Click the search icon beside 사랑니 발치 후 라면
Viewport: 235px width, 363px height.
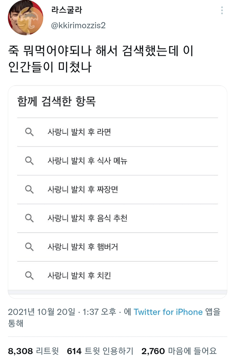(x=29, y=132)
